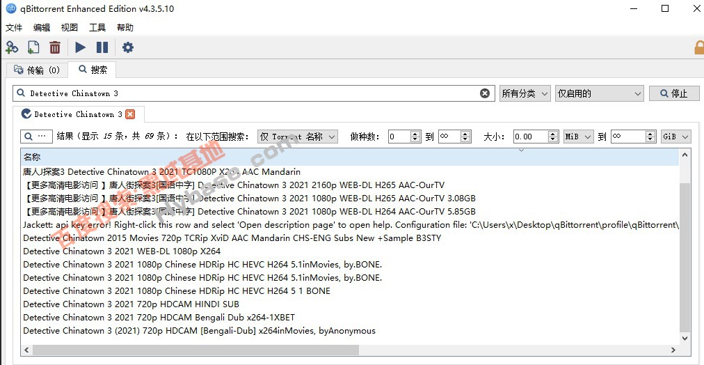
Task: Click the red trash delete icon
Action: [55, 47]
